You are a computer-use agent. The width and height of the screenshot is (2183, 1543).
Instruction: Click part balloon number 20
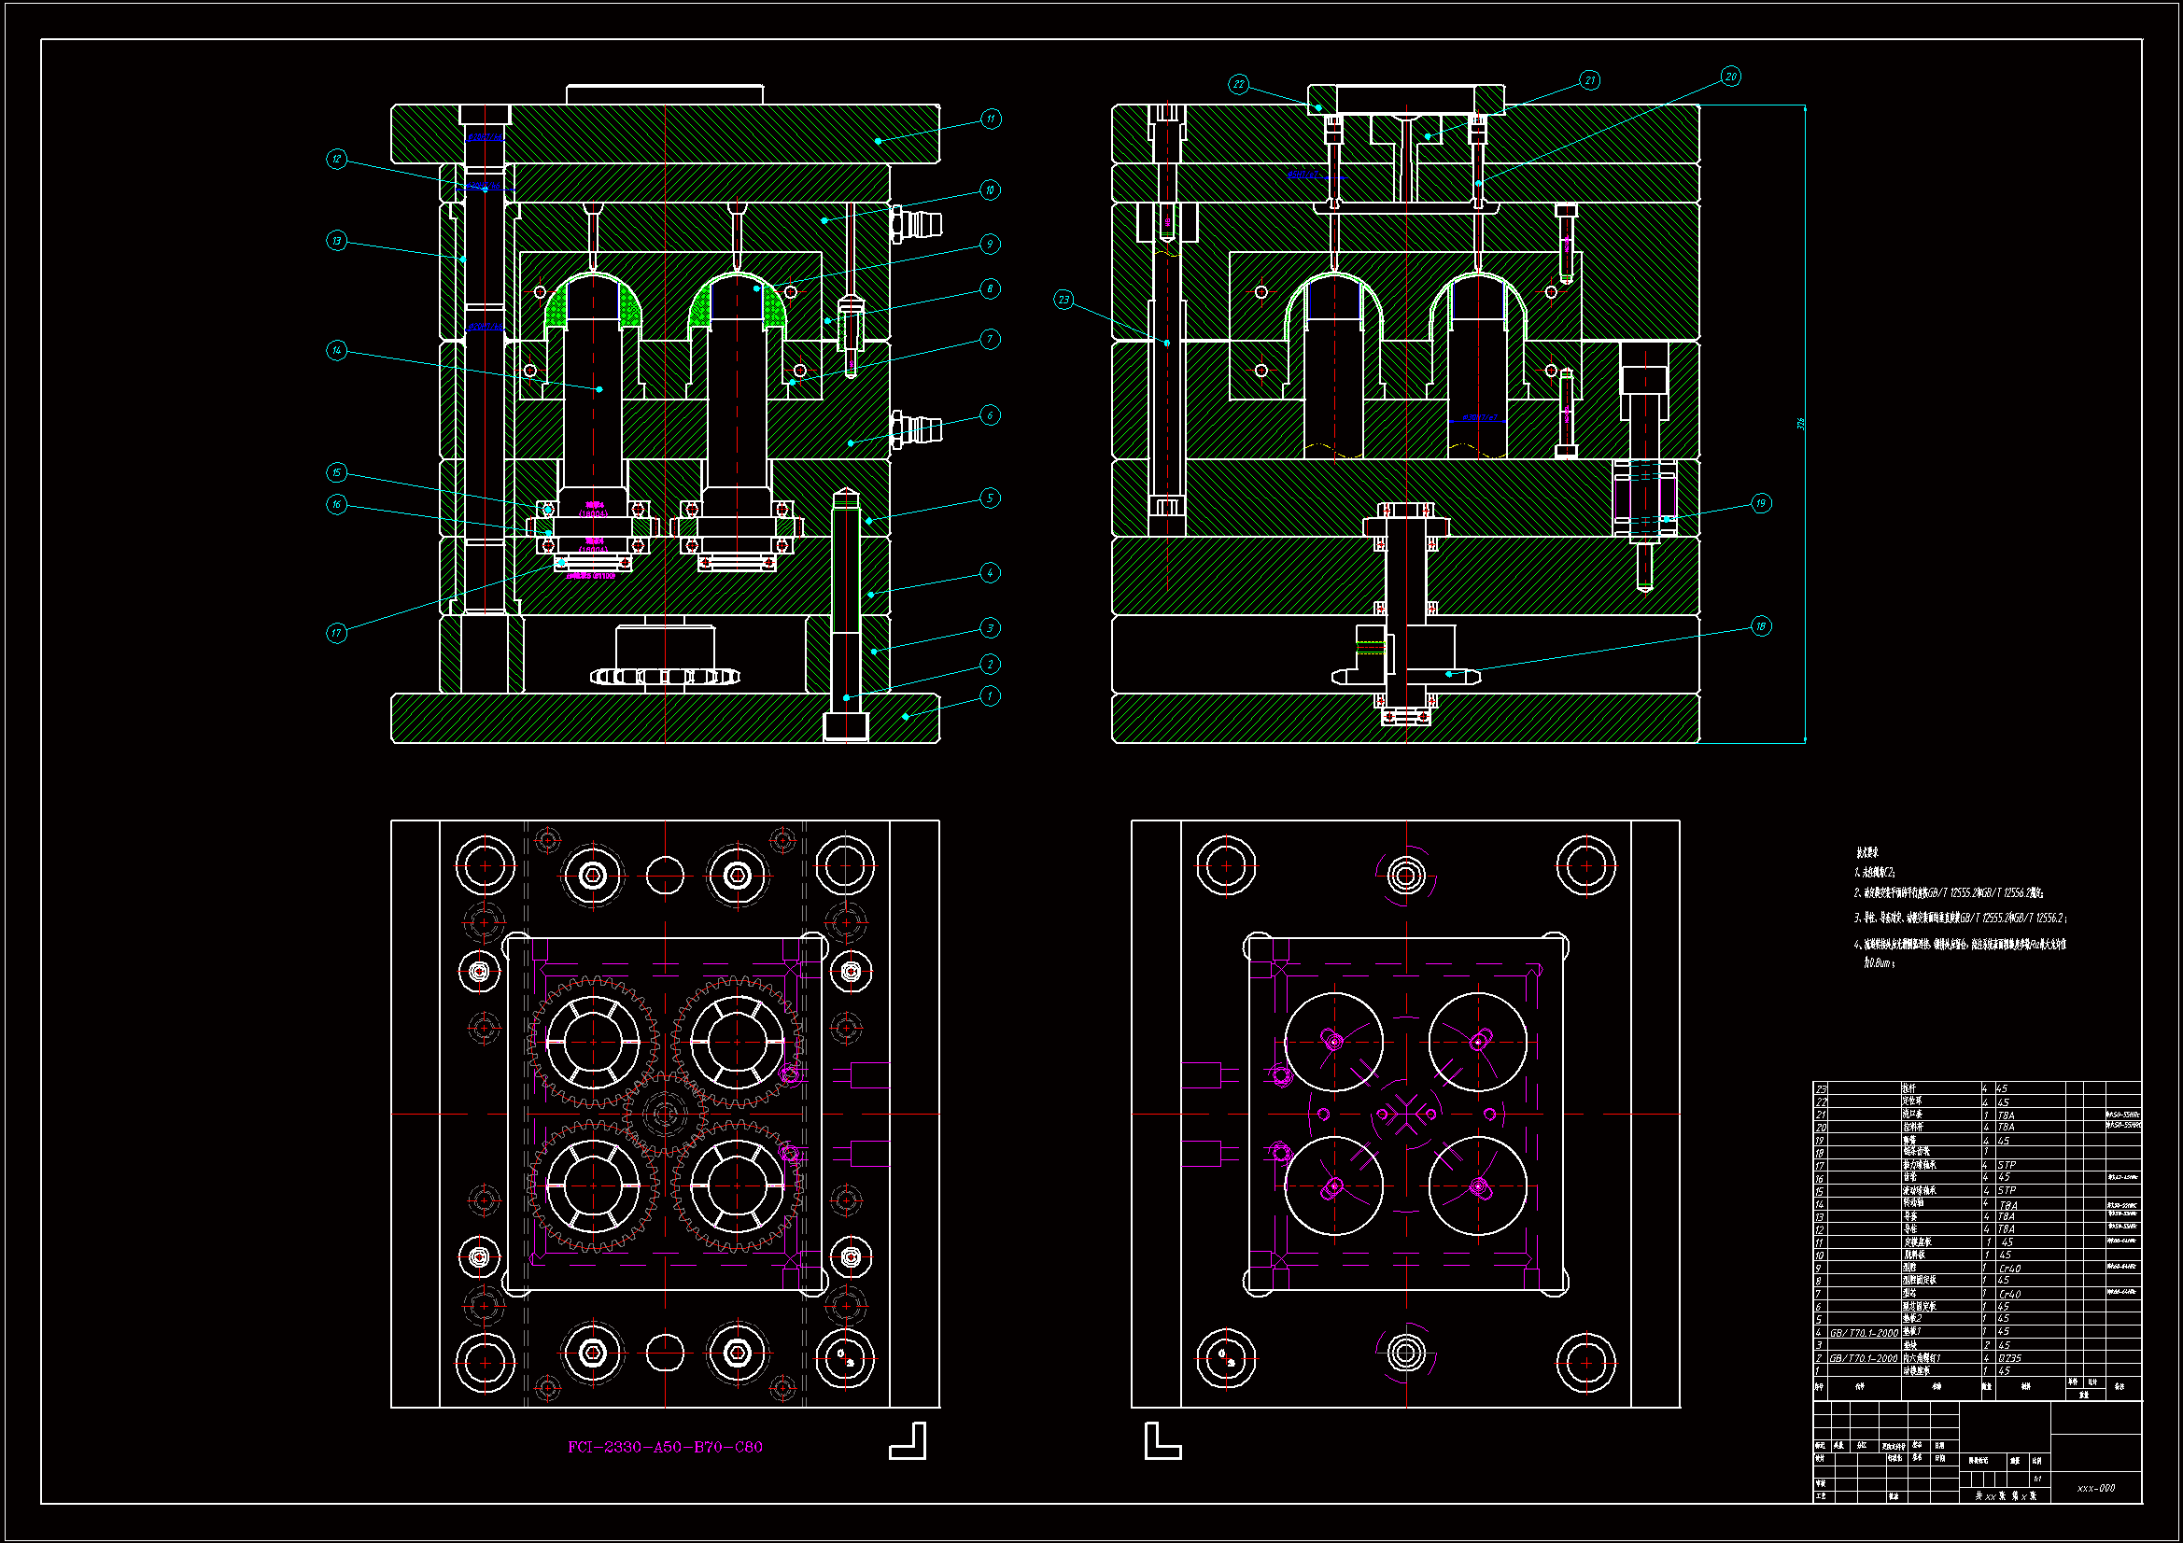(1730, 77)
